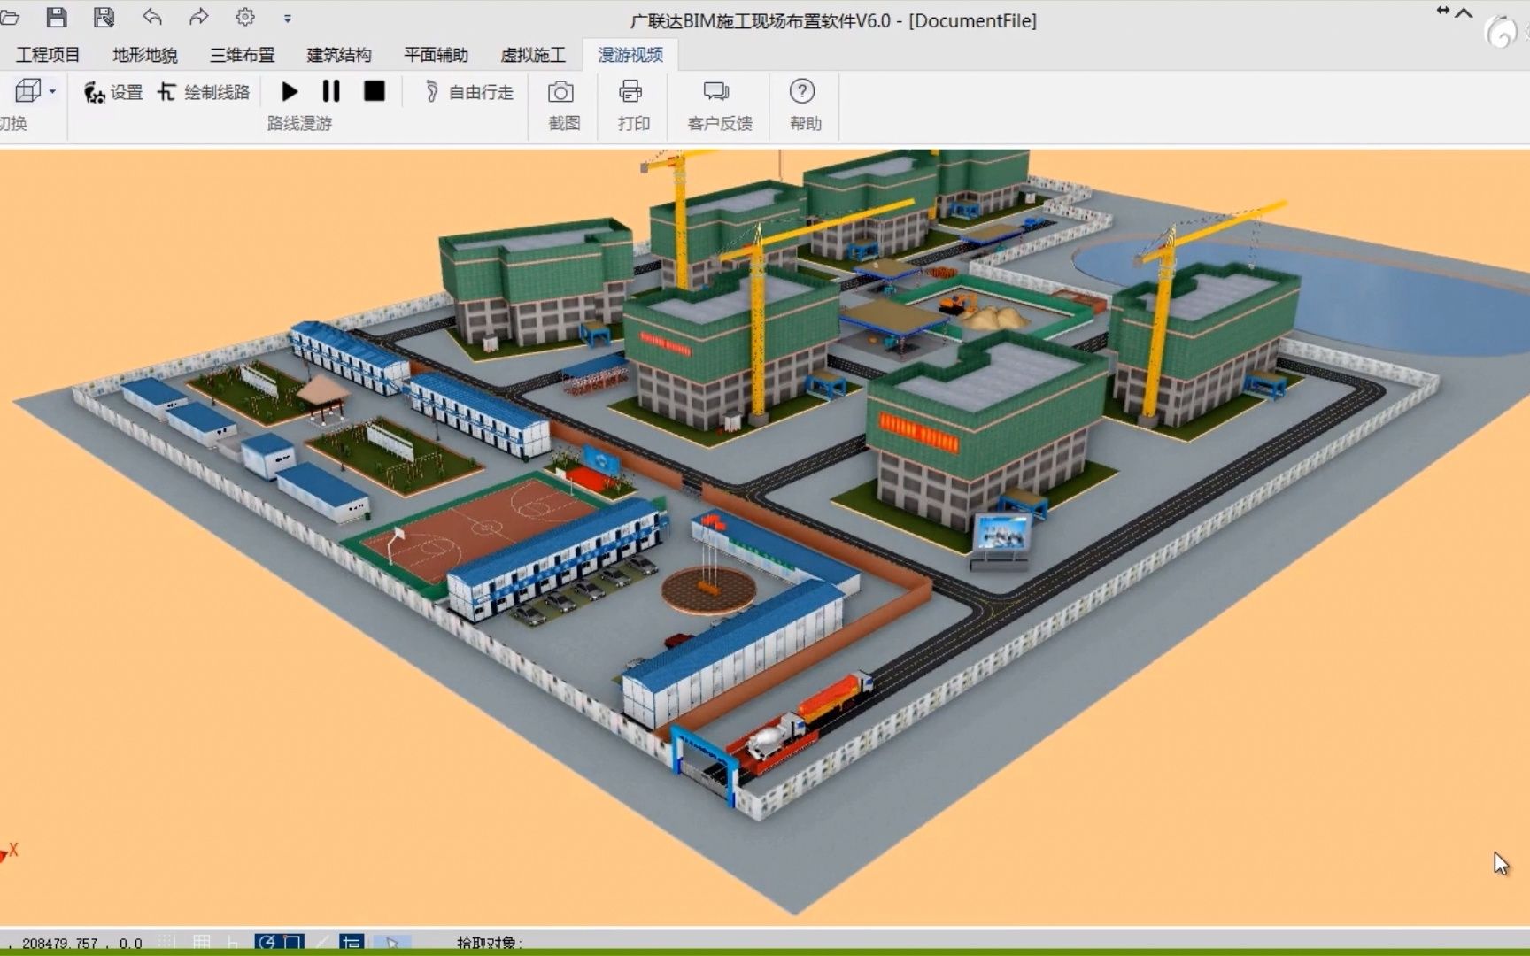Open the print (打印) tool
The height and width of the screenshot is (956, 1530).
(x=631, y=104)
